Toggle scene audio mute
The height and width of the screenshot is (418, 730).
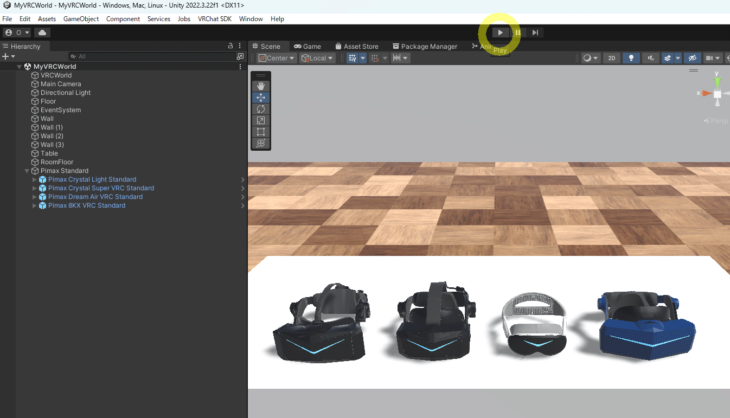[x=650, y=58]
